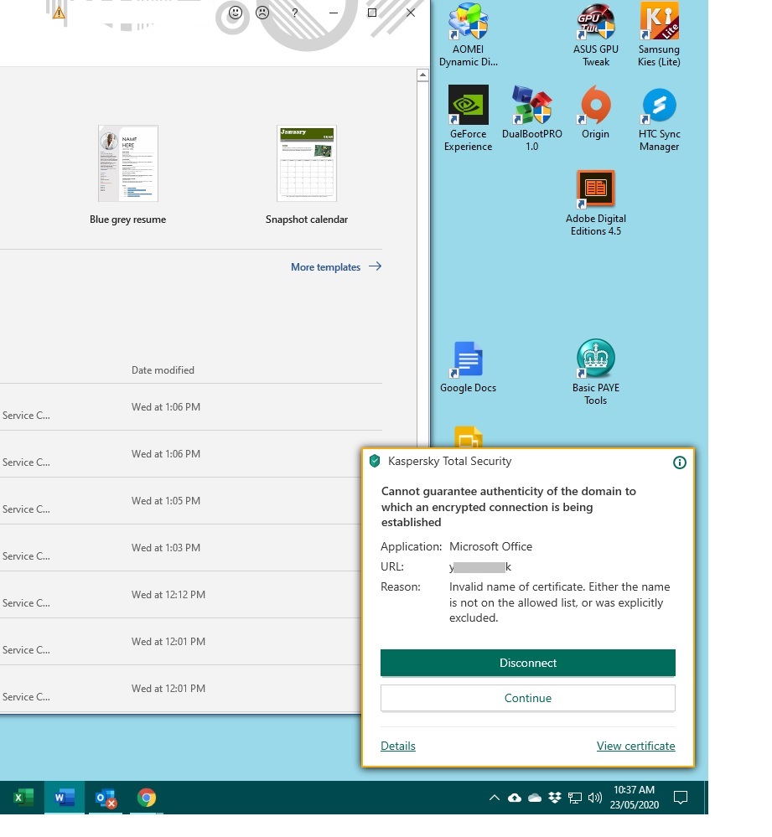The height and width of the screenshot is (837, 772).
Task: Launch the GeForce Experience desktop icon
Action: (468, 118)
